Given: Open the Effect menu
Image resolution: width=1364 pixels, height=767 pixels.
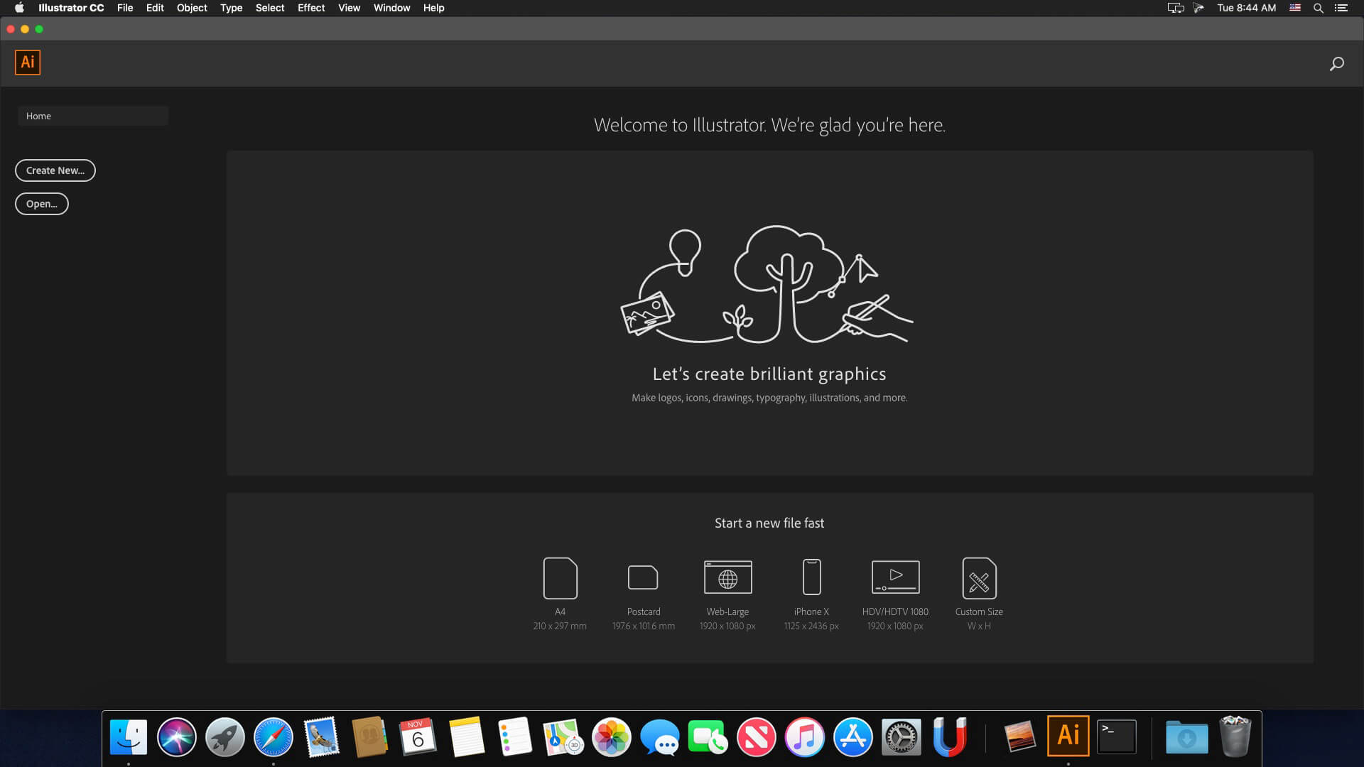Looking at the screenshot, I should point(310,8).
